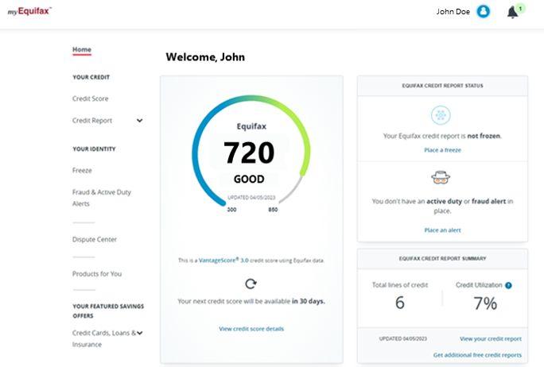Click View your credit report
The image size is (544, 367).
[x=491, y=338]
